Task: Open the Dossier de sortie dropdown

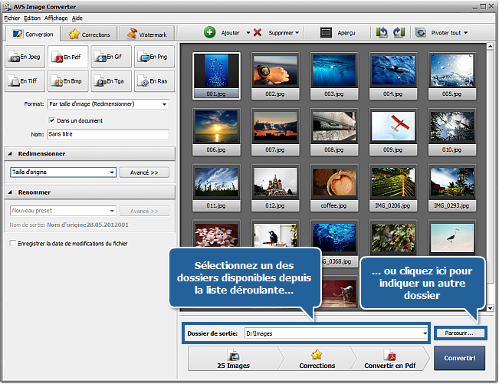Action: coord(424,333)
